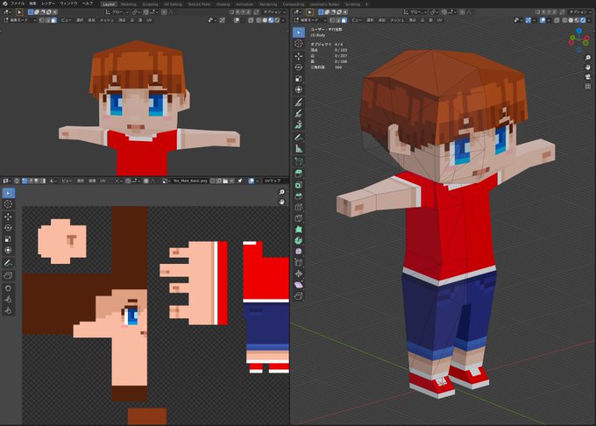Open the レンダー menu
The image size is (596, 426).
[x=48, y=4]
